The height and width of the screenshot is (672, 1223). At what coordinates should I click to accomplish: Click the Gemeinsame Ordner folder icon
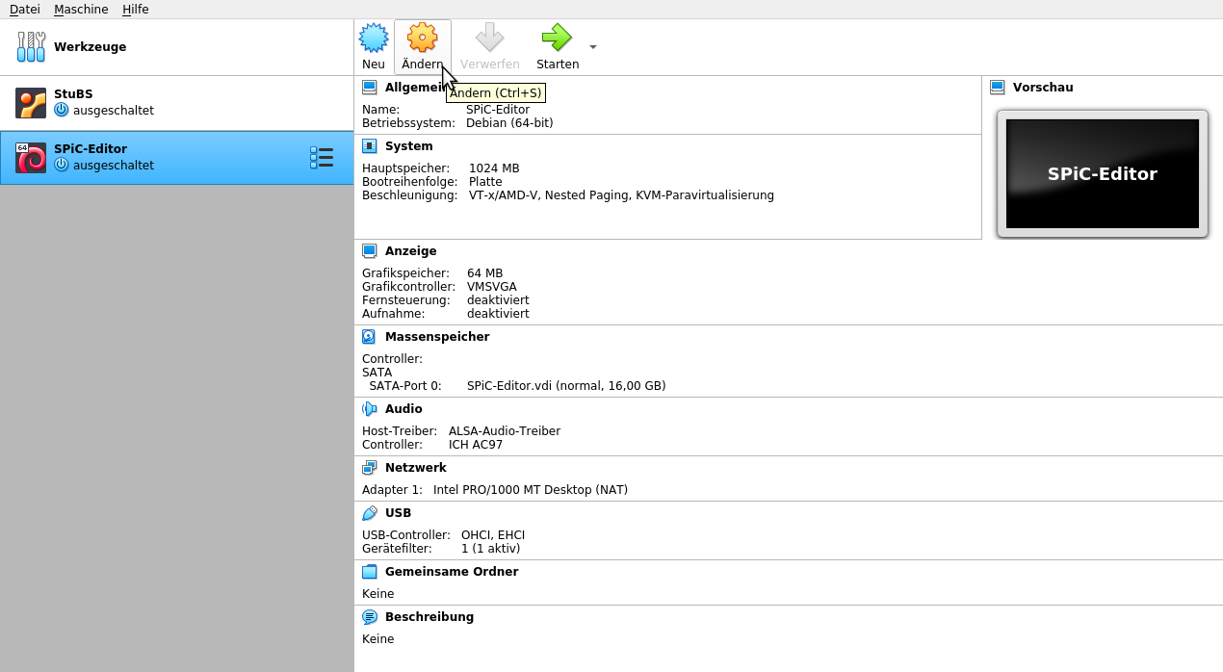[x=370, y=572]
